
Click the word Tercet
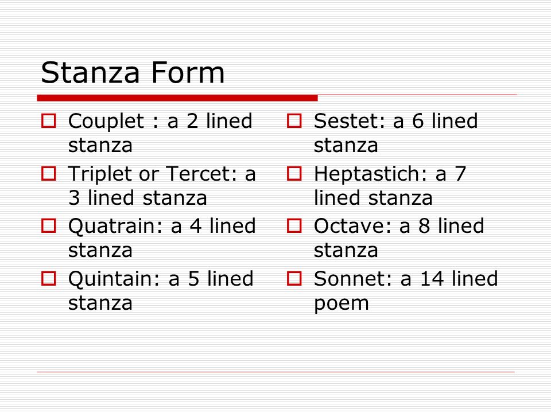198,173
